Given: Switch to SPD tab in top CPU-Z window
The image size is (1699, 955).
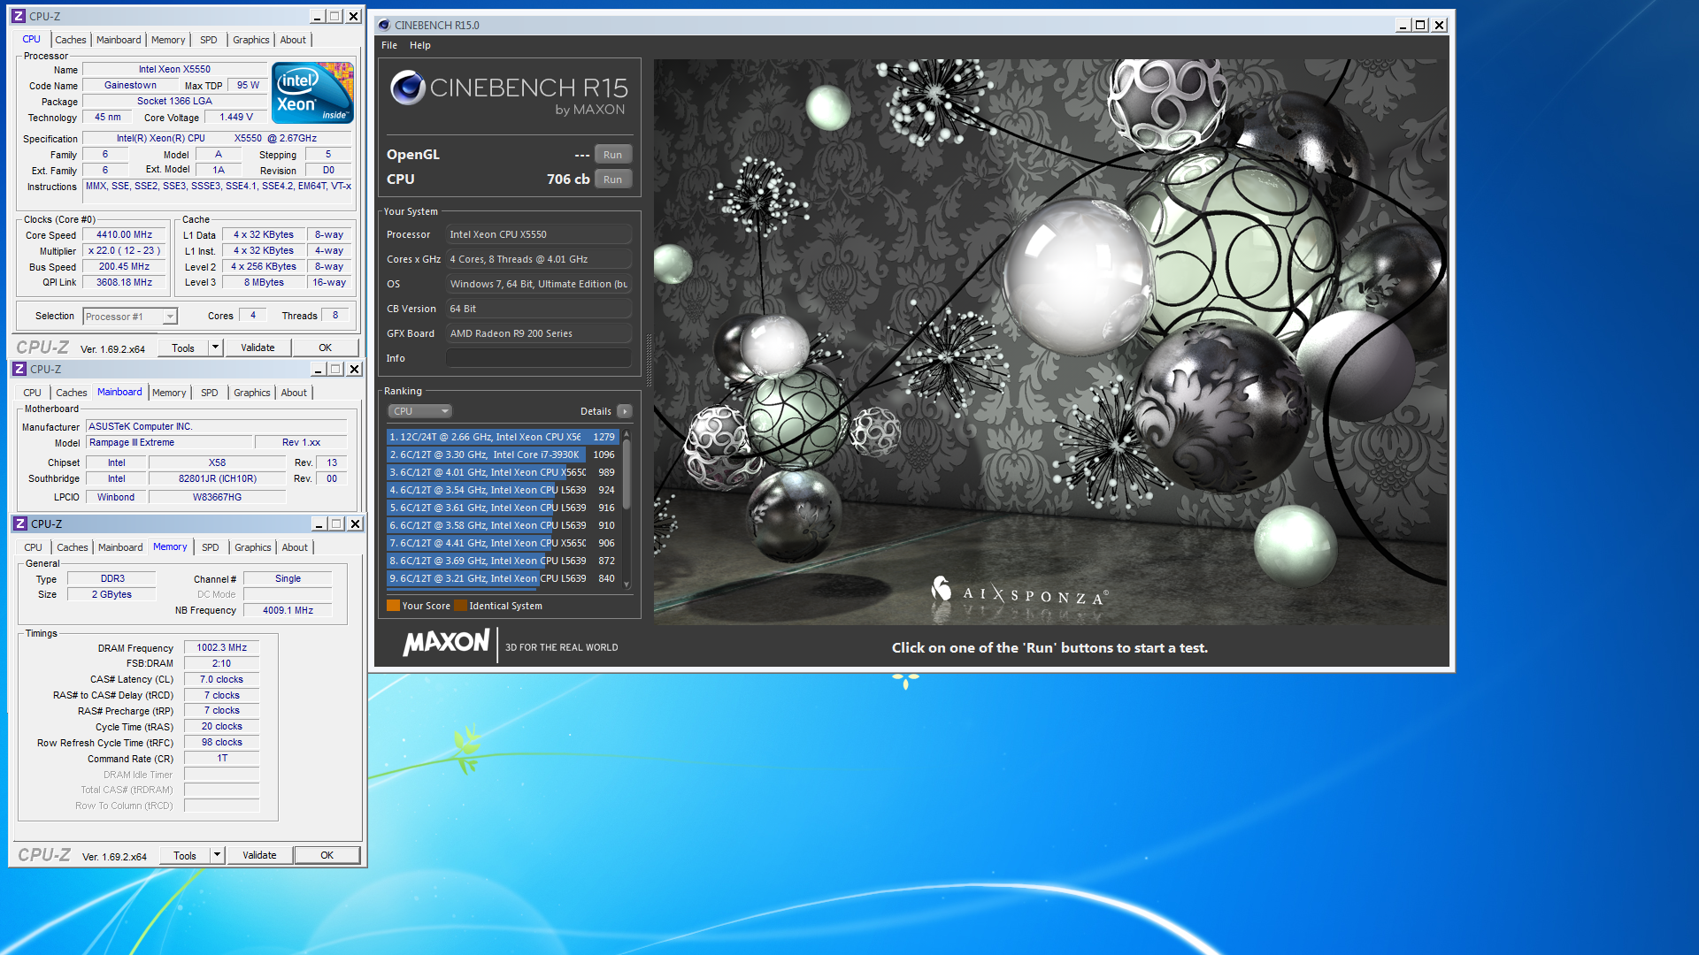Looking at the screenshot, I should click(209, 40).
